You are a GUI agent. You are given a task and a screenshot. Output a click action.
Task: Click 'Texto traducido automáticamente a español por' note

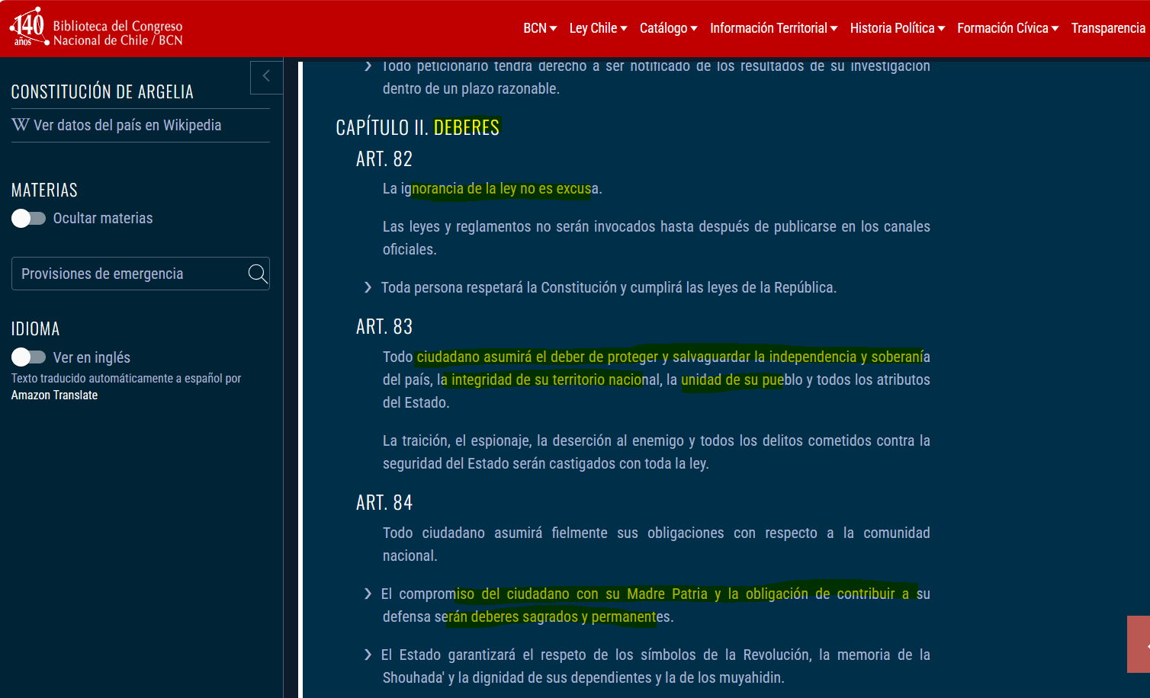[126, 378]
